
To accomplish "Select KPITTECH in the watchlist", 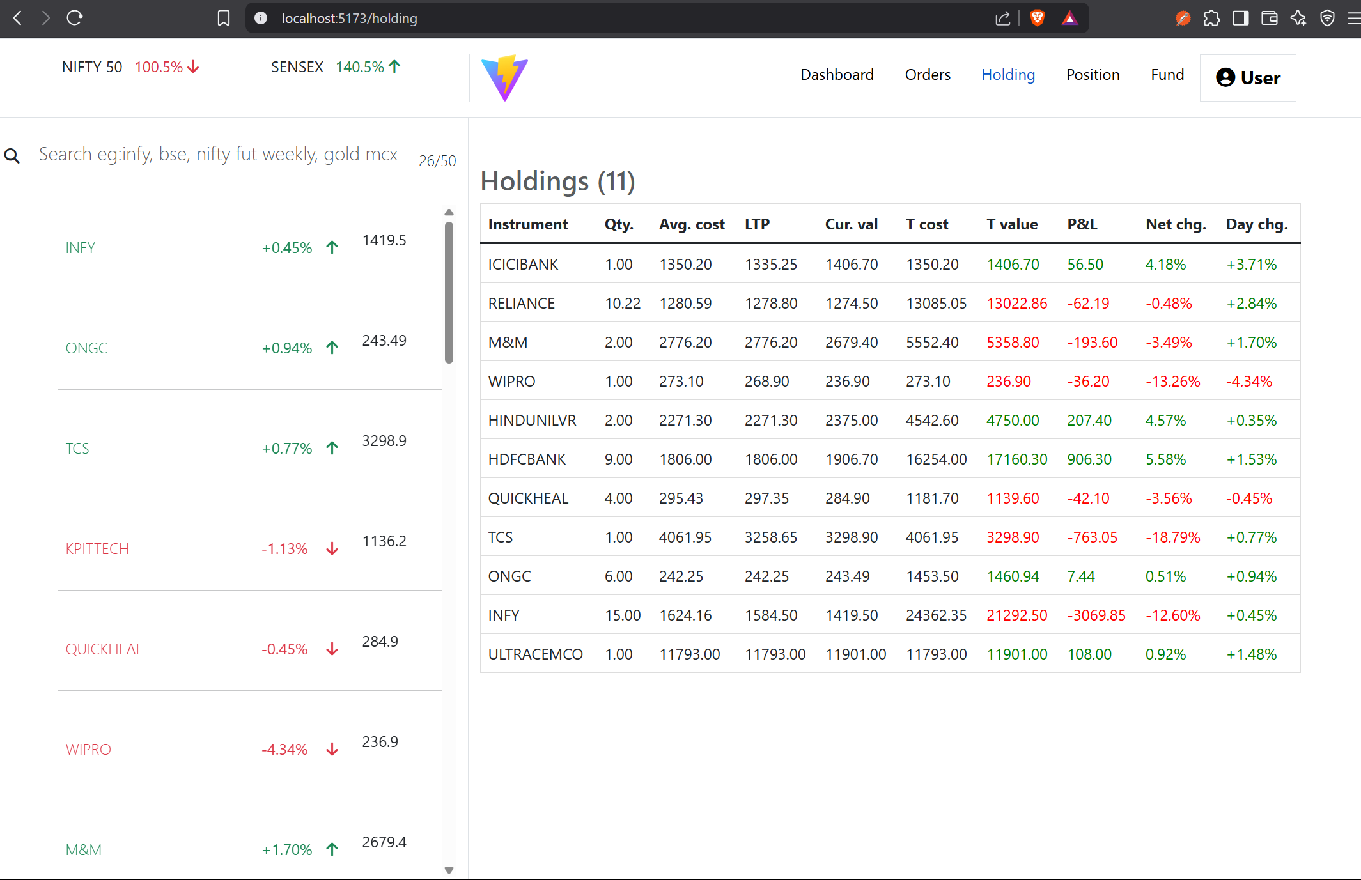I will (97, 549).
